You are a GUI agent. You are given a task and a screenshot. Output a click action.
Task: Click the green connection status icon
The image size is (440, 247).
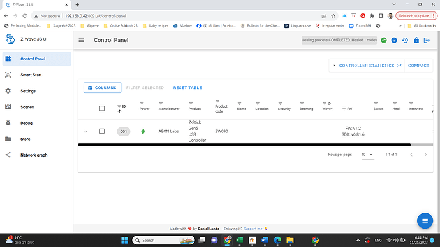tap(384, 40)
